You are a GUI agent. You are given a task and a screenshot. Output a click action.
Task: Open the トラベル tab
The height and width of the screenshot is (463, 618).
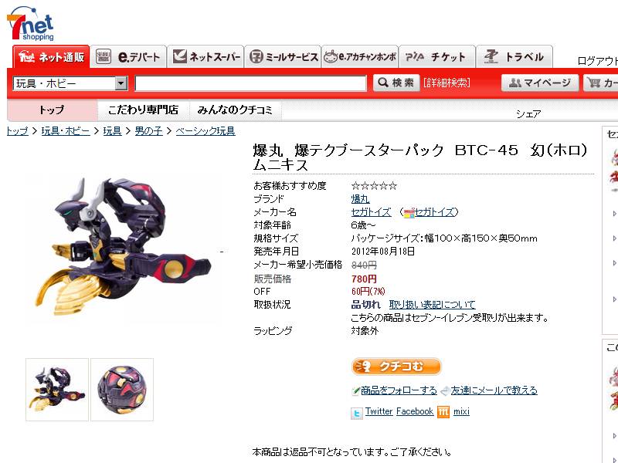coord(514,57)
